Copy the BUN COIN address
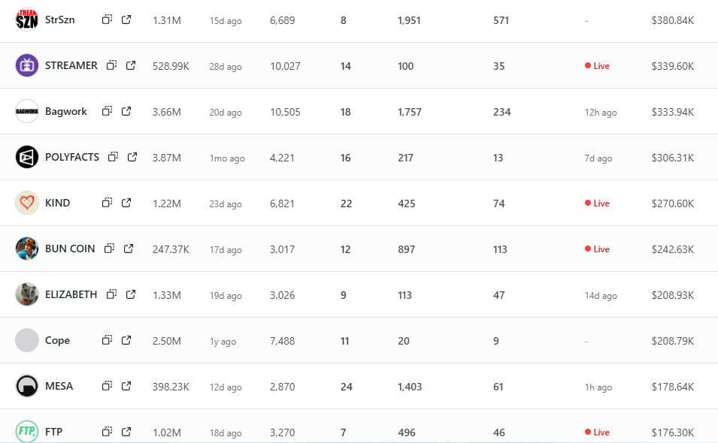Image resolution: width=718 pixels, height=443 pixels. (x=109, y=249)
